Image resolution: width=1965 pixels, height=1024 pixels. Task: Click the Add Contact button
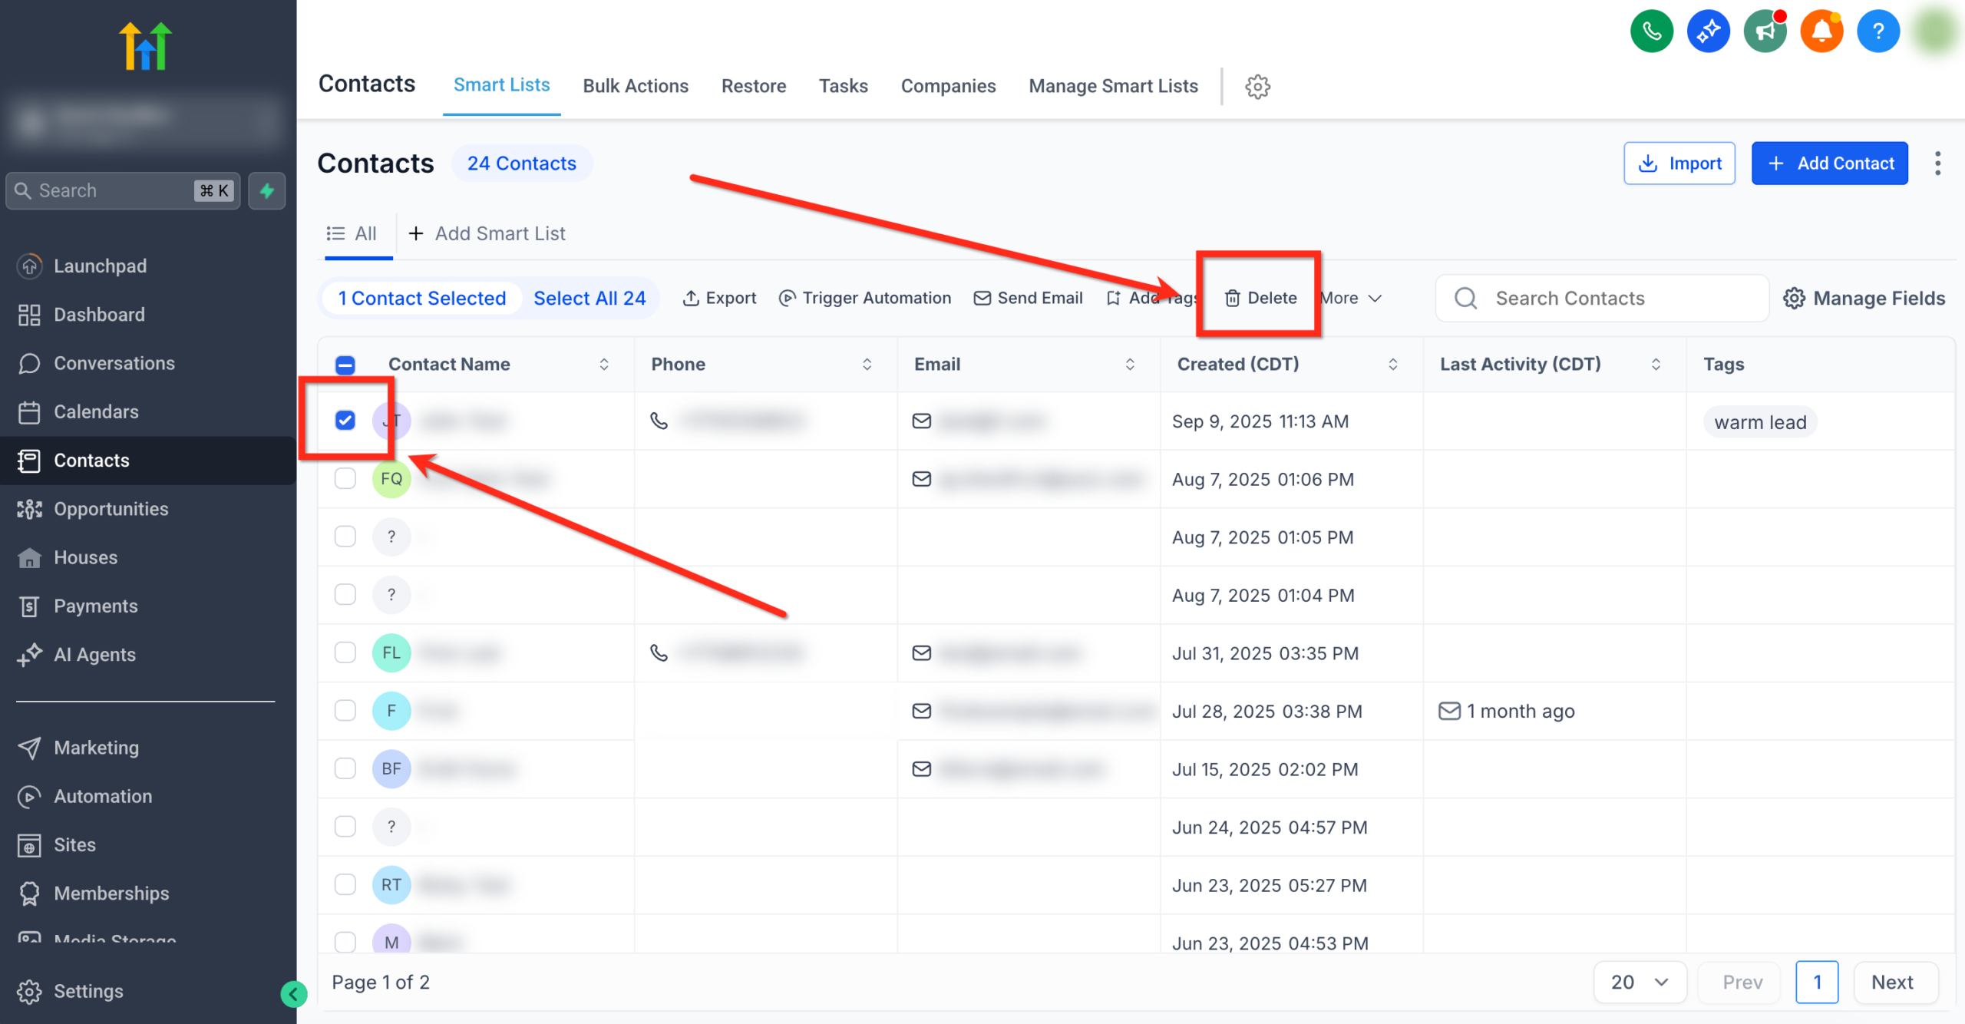click(x=1829, y=163)
